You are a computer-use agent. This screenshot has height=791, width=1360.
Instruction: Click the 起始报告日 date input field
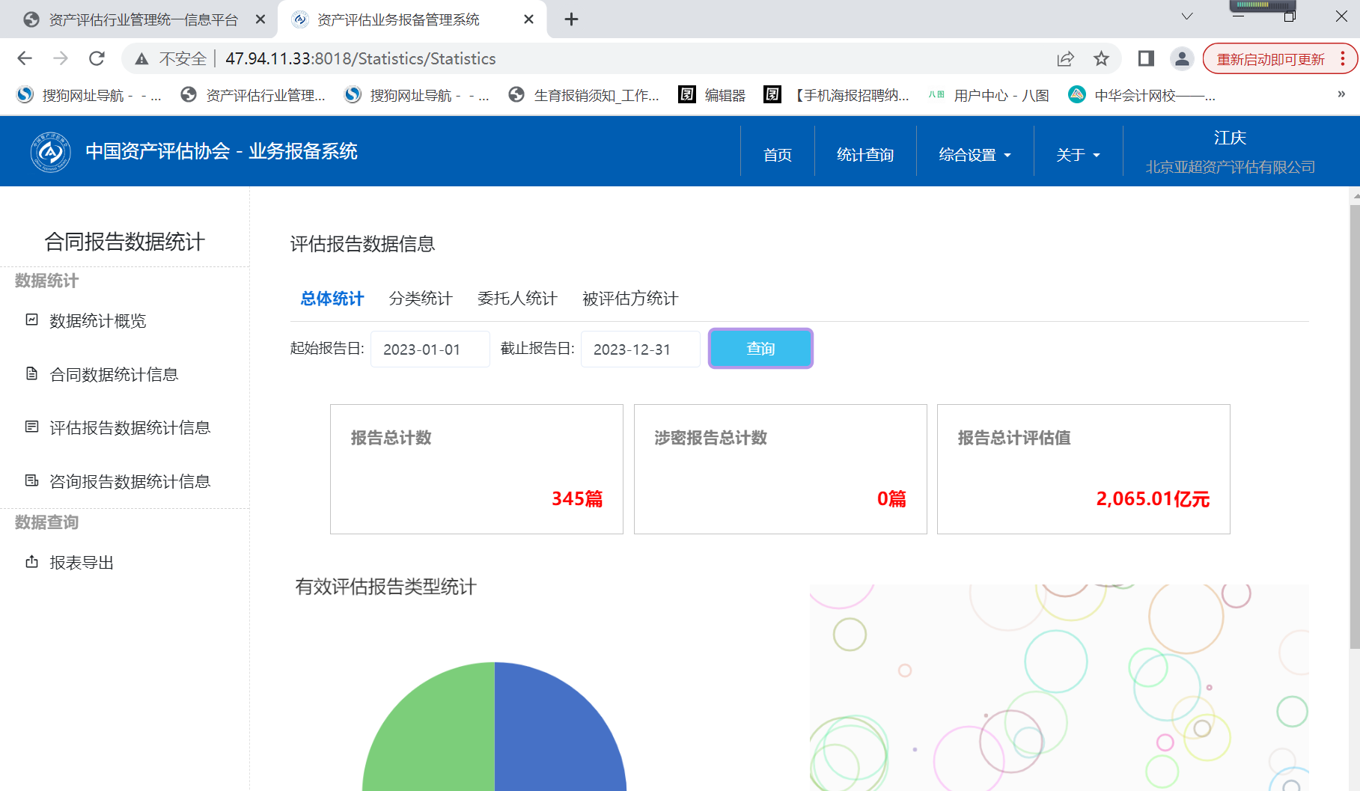click(x=430, y=349)
